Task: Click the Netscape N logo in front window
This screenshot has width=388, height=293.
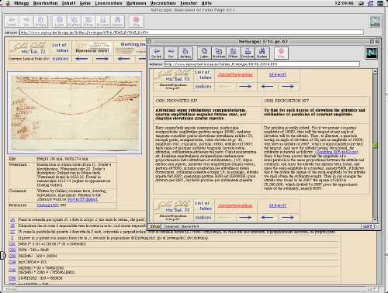Action: pyautogui.click(x=371, y=53)
